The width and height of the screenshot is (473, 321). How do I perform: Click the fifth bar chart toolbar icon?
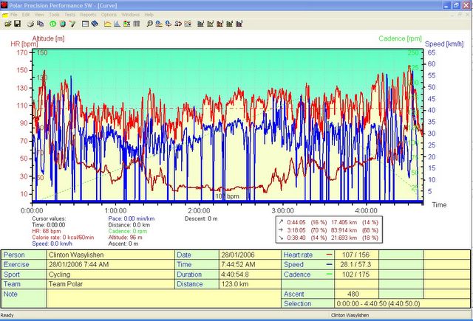click(x=239, y=24)
